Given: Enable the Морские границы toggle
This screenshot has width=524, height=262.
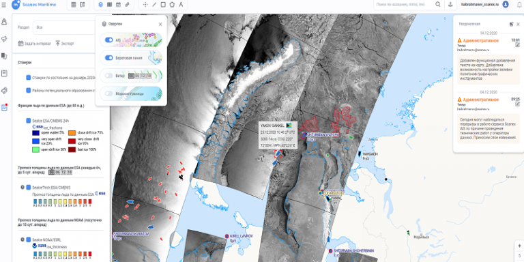Looking at the screenshot, I should pyautogui.click(x=109, y=93).
